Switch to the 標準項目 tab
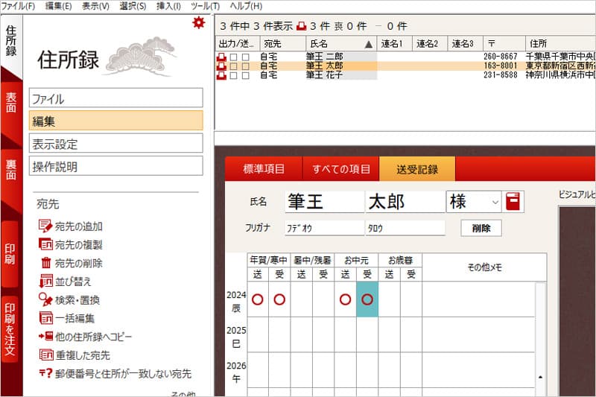The image size is (596, 397). 264,169
